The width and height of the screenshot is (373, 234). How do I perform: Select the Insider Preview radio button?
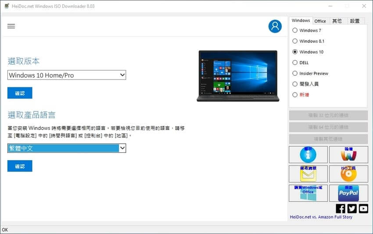point(295,73)
